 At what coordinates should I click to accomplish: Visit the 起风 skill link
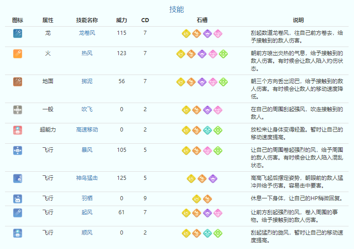[87, 212]
